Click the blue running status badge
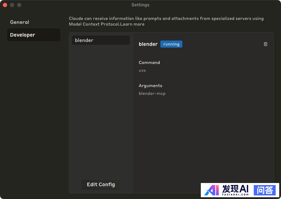The image size is (281, 199). (171, 44)
